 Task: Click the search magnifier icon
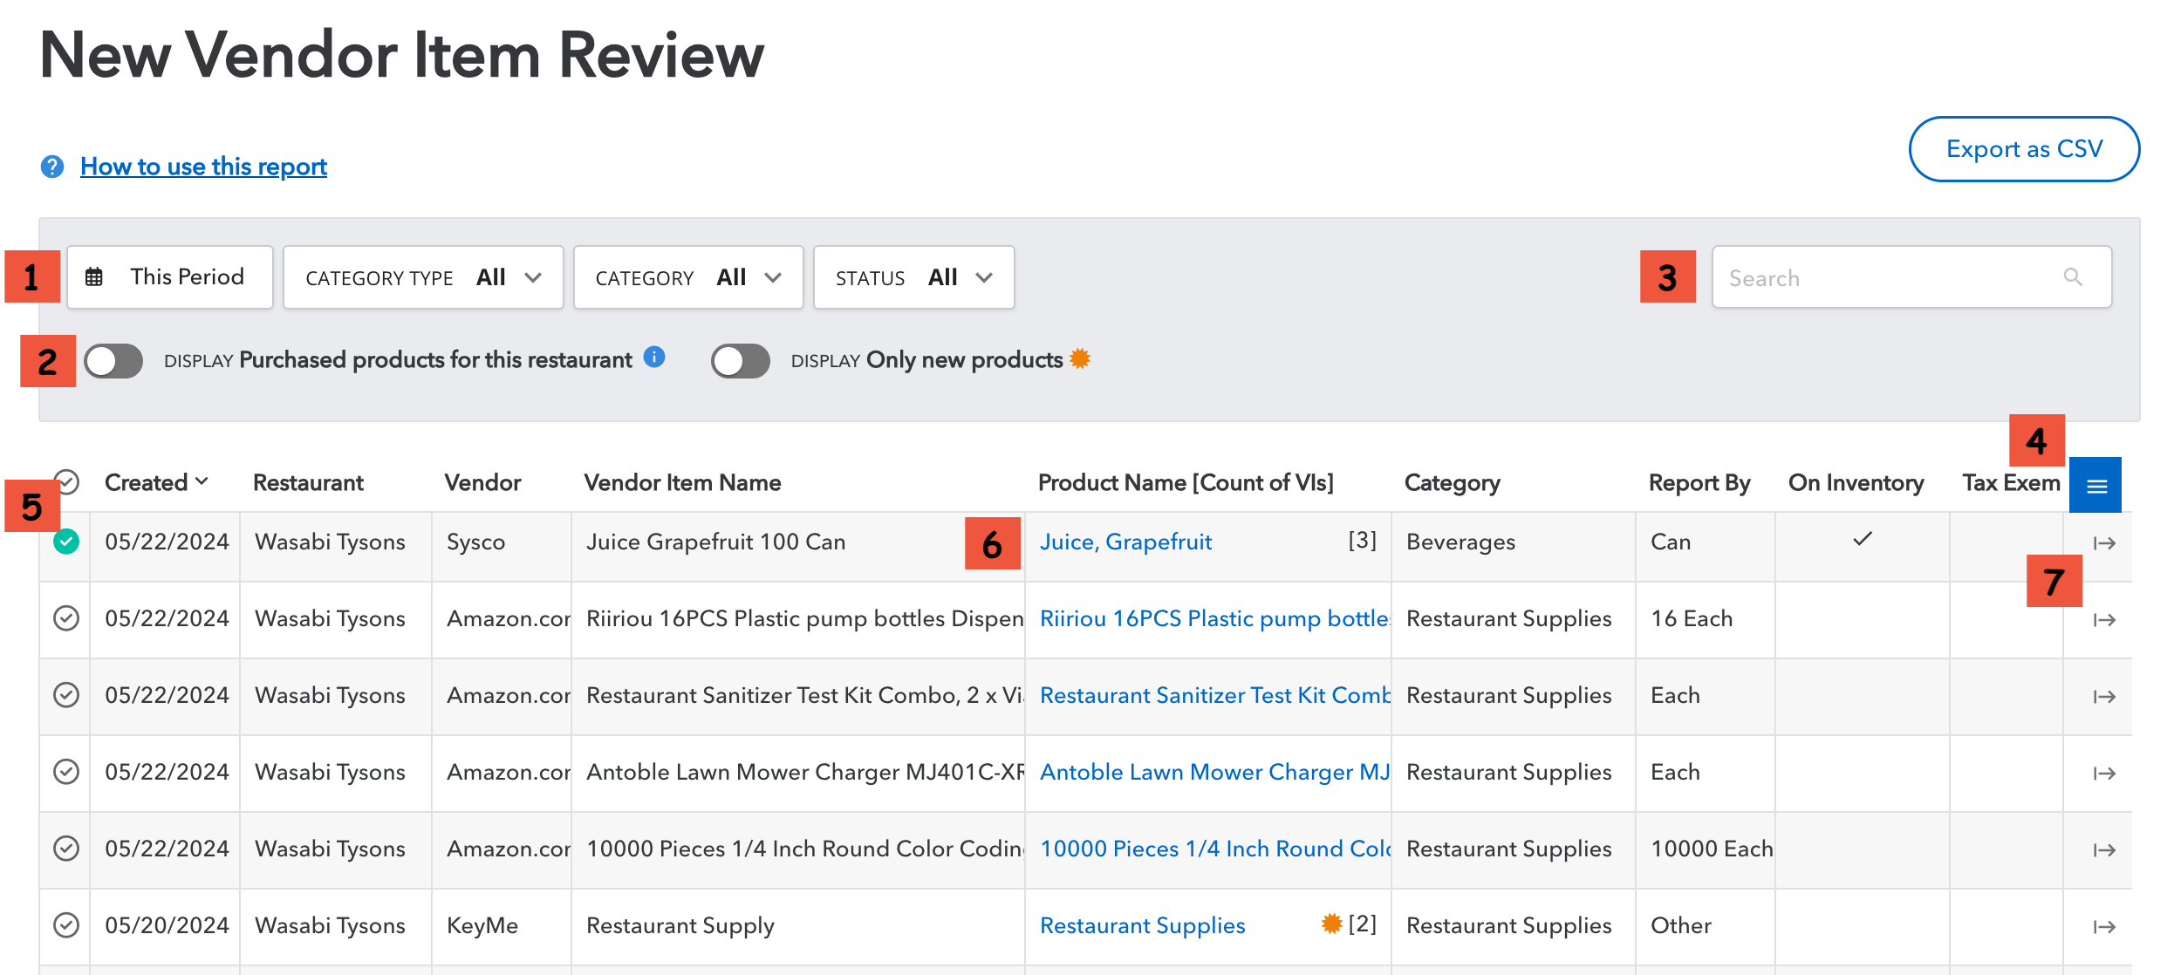click(x=2073, y=277)
